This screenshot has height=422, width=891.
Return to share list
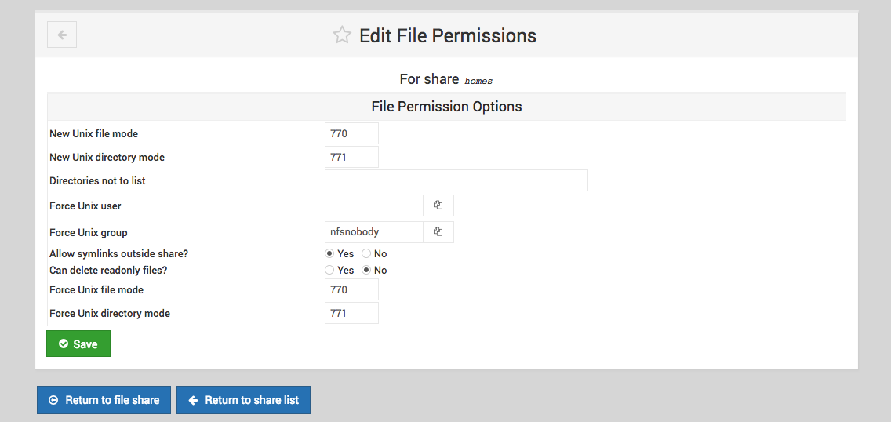pyautogui.click(x=243, y=400)
